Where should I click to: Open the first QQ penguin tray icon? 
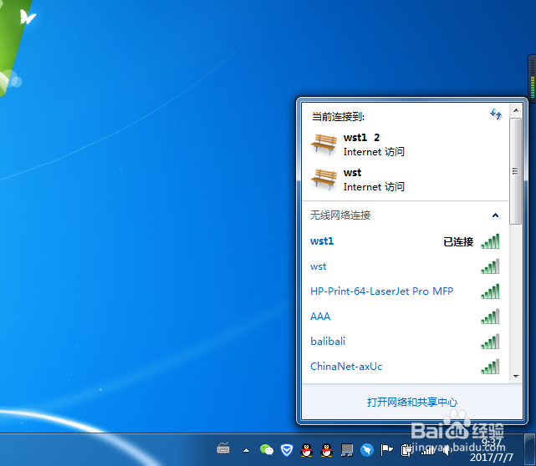point(306,450)
